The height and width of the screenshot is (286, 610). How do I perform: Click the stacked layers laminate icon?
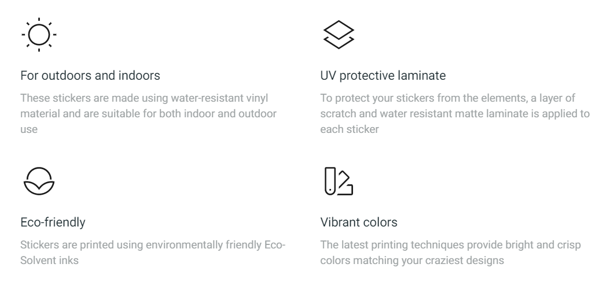coord(339,35)
